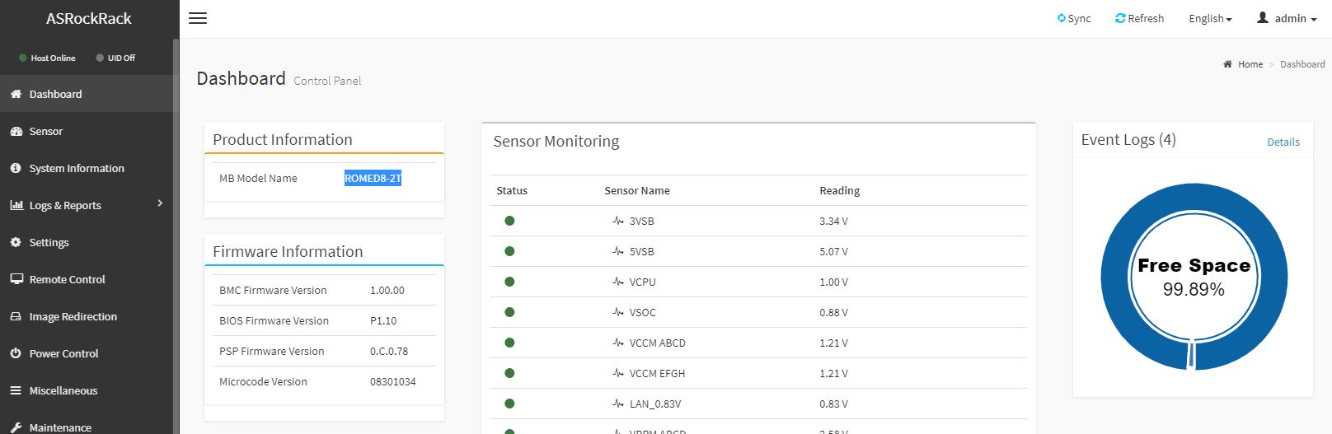
Task: Click the hamburger sidebar toggle icon
Action: pos(198,18)
